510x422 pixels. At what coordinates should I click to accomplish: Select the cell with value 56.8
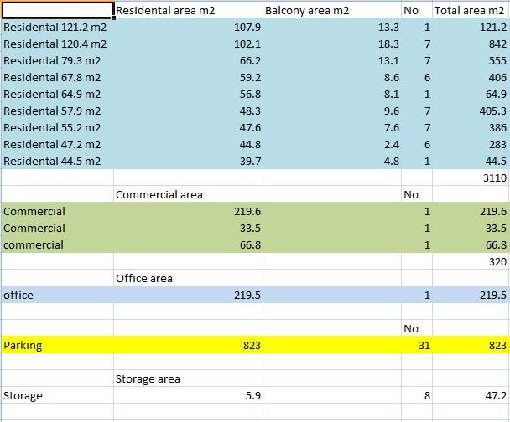189,94
